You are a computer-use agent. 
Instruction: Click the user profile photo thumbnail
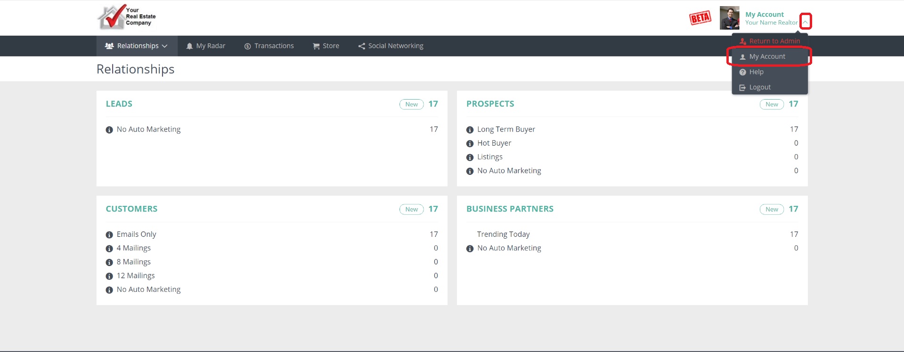pos(729,18)
